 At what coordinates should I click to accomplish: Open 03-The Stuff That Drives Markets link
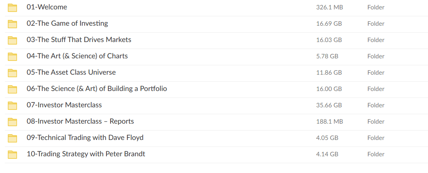pyautogui.click(x=79, y=40)
